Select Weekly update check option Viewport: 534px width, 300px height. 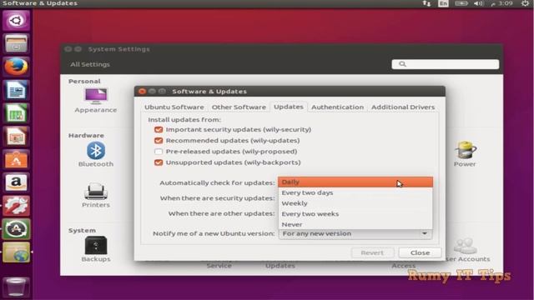tap(355, 203)
